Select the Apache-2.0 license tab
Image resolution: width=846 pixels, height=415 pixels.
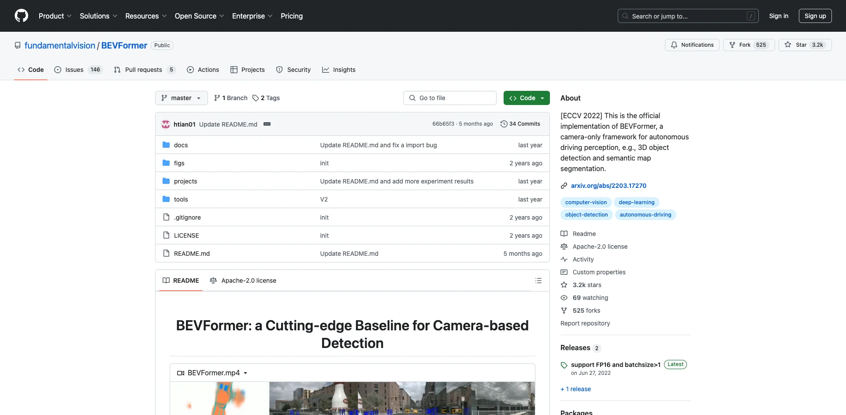[x=243, y=280]
